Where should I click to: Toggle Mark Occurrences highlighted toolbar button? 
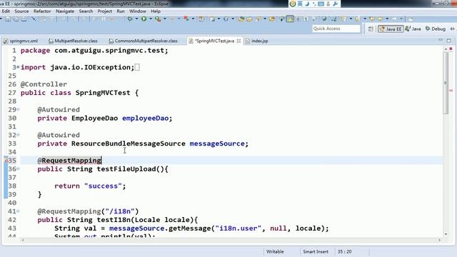290,19
